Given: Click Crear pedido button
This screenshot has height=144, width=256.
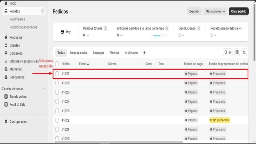Looking at the screenshot, I should coord(239,12).
